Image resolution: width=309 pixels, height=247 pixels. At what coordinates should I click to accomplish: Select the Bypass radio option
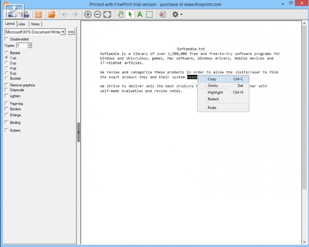pyautogui.click(x=7, y=53)
